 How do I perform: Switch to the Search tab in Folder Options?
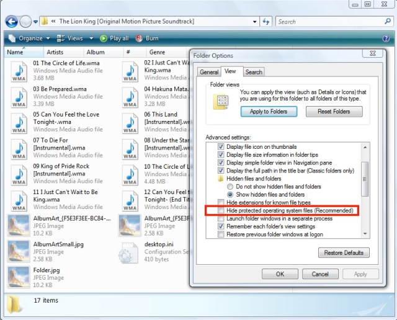click(254, 72)
